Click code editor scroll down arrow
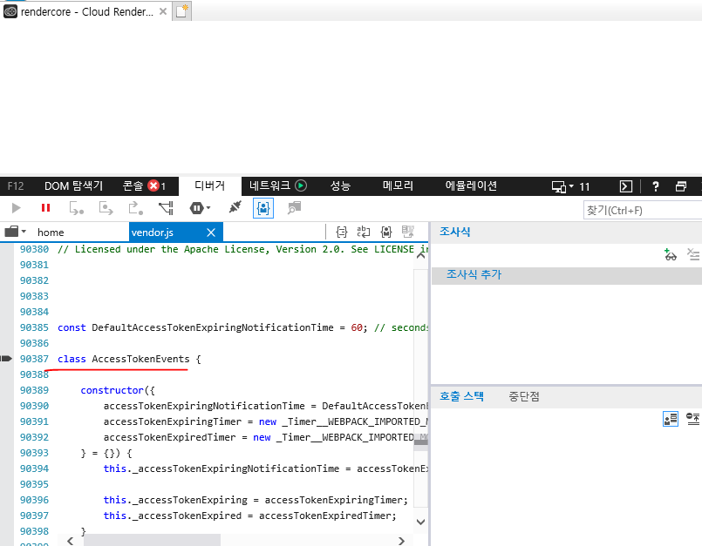 [x=421, y=522]
